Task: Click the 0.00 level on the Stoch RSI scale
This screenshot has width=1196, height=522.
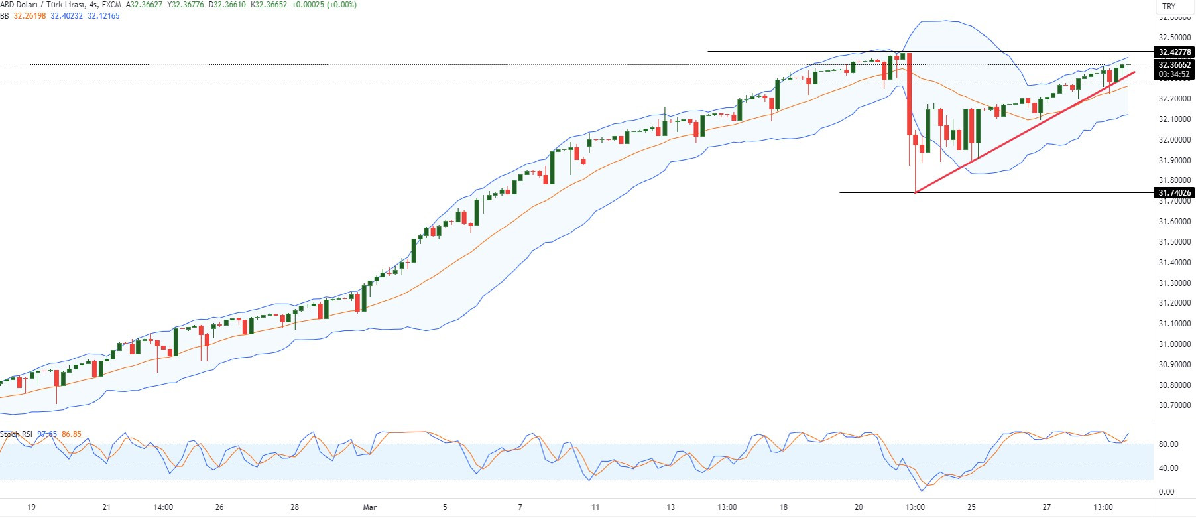Action: (x=1166, y=492)
